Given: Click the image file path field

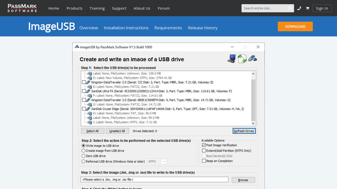Looking at the screenshot, I should pos(154,179).
